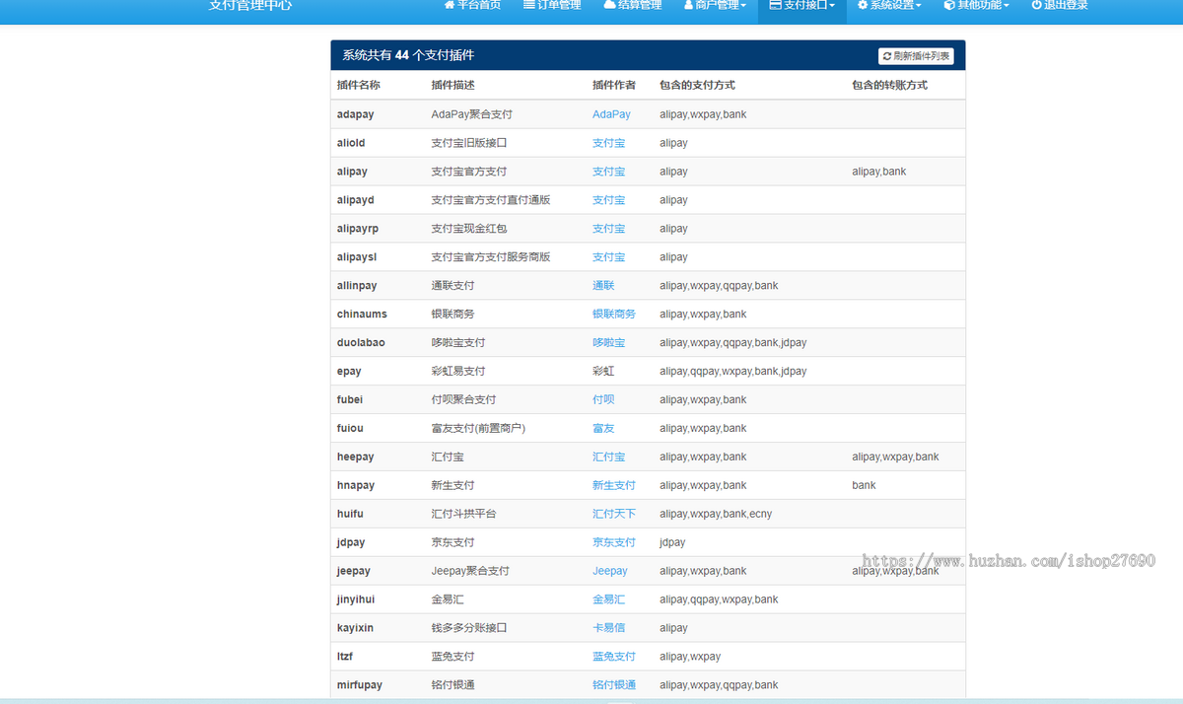
Task: Click bank transfer cell in hnapay row
Action: point(865,486)
